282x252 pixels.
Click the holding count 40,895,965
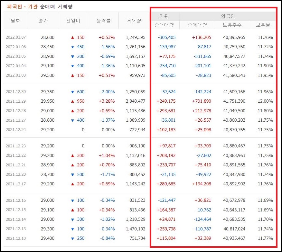click(x=234, y=37)
